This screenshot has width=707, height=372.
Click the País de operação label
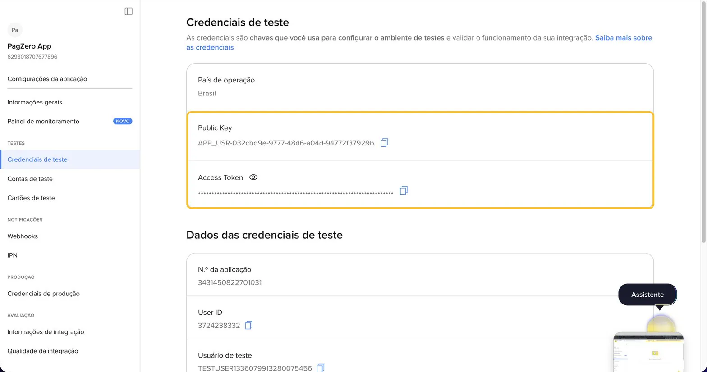point(226,80)
